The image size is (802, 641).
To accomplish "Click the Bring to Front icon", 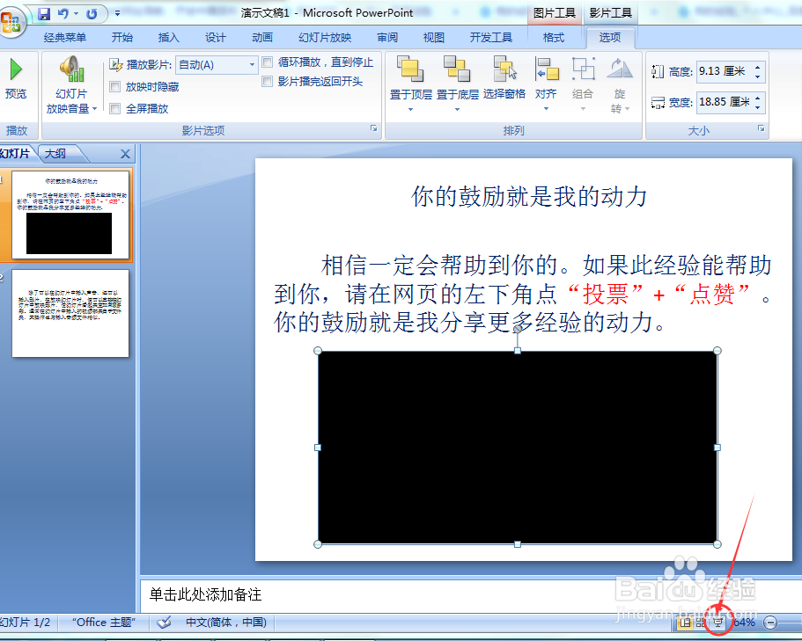I will (410, 69).
